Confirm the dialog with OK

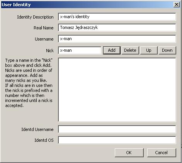coord(129,153)
